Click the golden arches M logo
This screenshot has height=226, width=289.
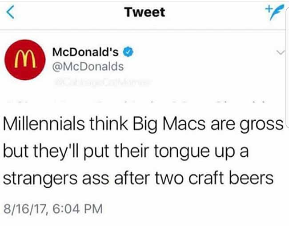click(25, 59)
